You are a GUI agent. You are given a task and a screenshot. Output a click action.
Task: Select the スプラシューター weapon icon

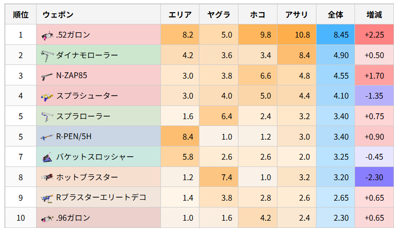click(47, 97)
